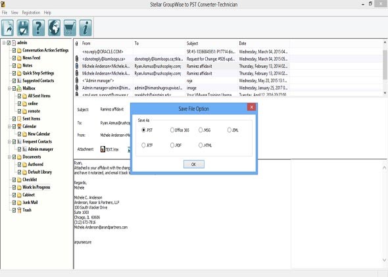Open help with question mark icon
Viewport: 388px width, 277px height.
[39, 28]
